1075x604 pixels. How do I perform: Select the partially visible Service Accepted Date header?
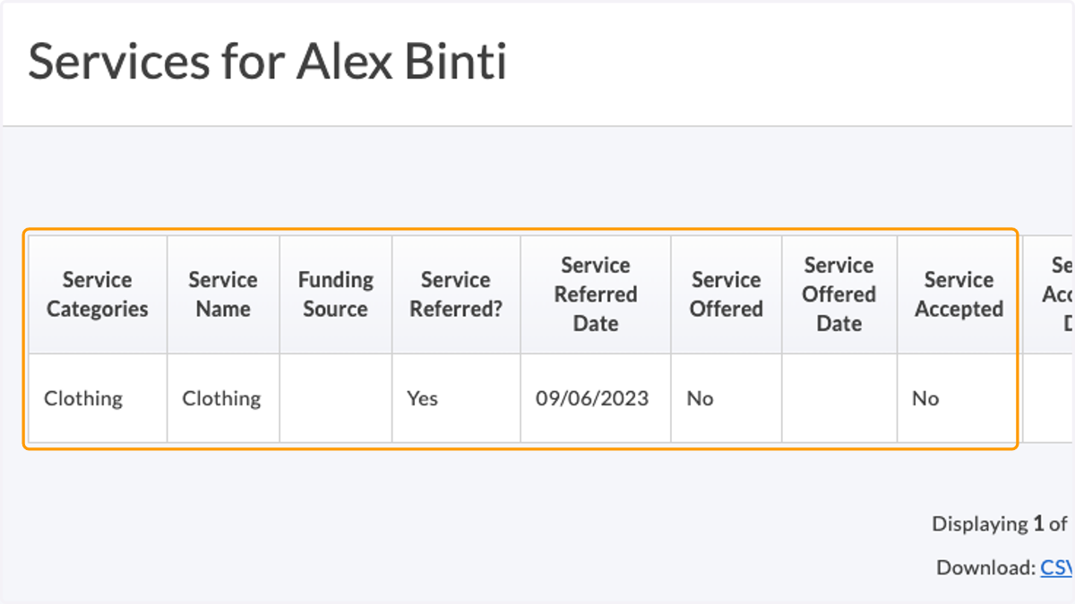click(1049, 294)
